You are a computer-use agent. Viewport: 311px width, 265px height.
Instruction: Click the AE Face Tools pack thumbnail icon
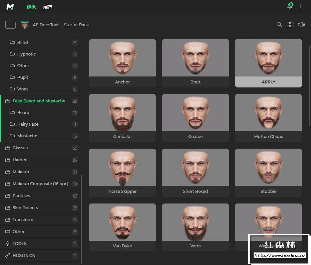(x=25, y=25)
